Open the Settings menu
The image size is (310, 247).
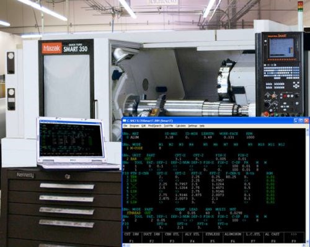coord(193,126)
